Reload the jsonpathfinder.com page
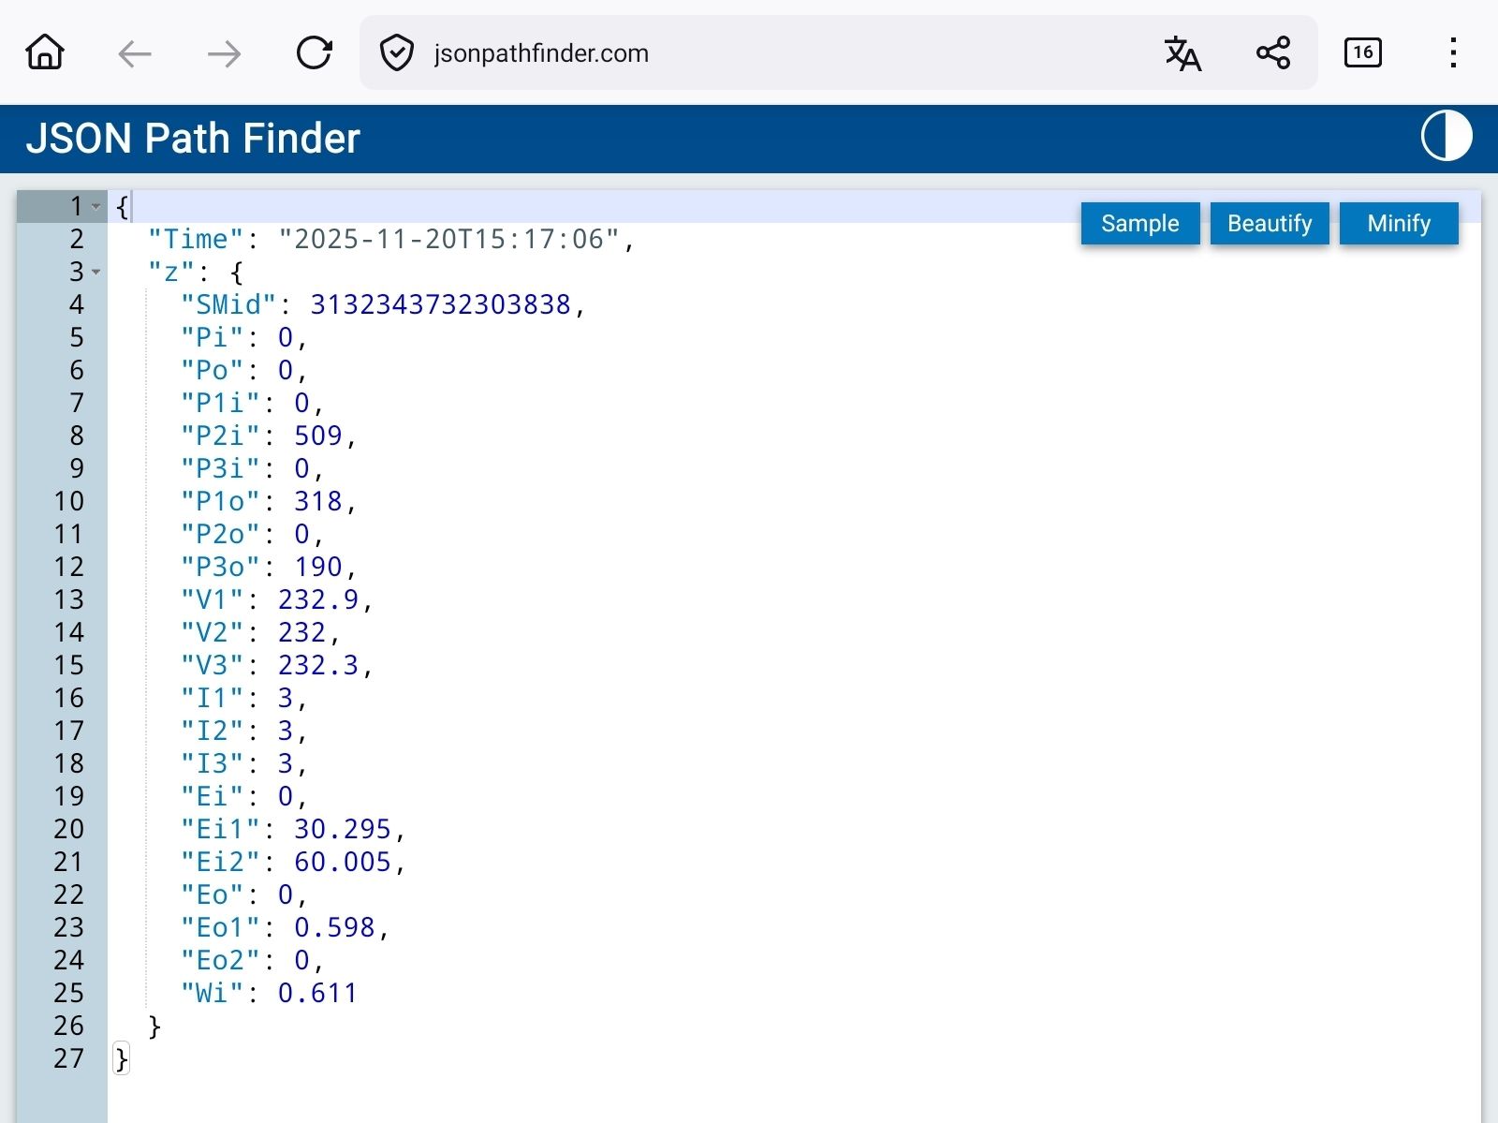 pos(315,53)
